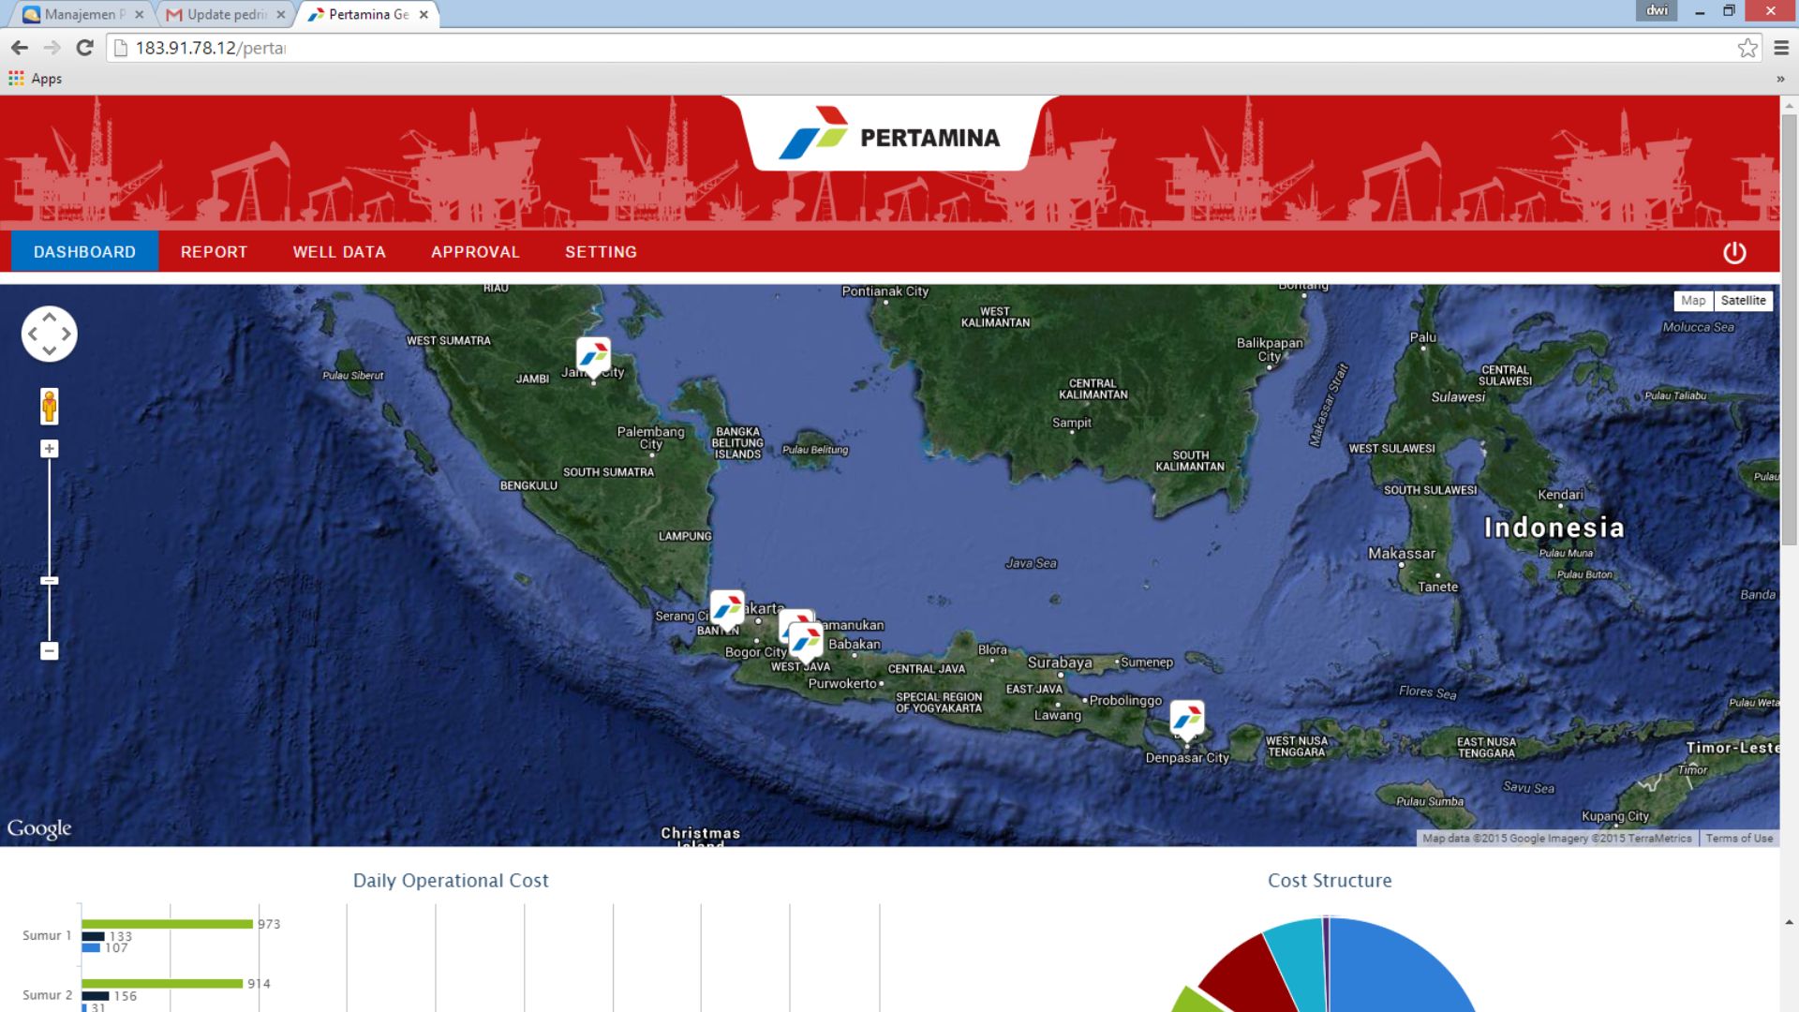This screenshot has width=1799, height=1012.
Task: Click the Sumur 2 green bar 914
Action: (162, 984)
